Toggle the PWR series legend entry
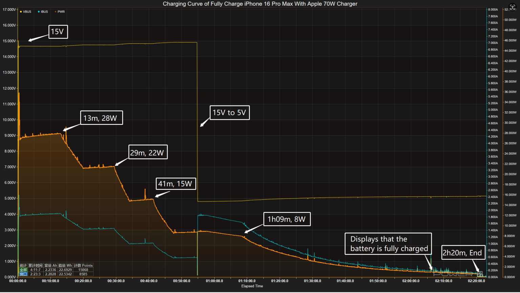Viewport: 520px width, 293px height. pyautogui.click(x=60, y=12)
